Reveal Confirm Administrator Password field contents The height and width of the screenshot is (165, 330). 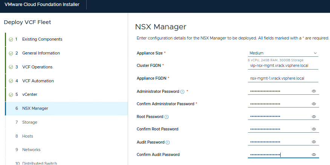[x=314, y=104]
